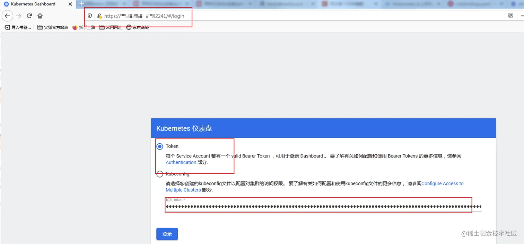This screenshot has width=524, height=244.
Task: Switch to the Kubernetes Dashboard tab
Action: coord(38,4)
